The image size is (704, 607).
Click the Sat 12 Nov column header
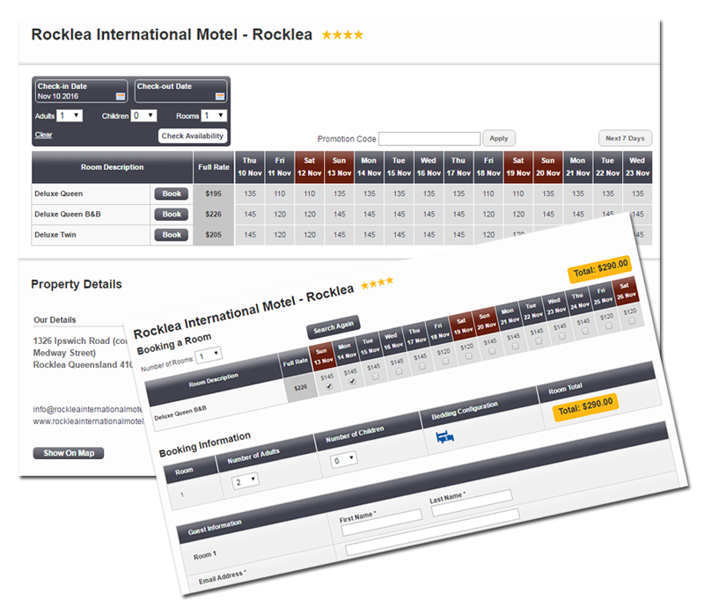[x=310, y=167]
